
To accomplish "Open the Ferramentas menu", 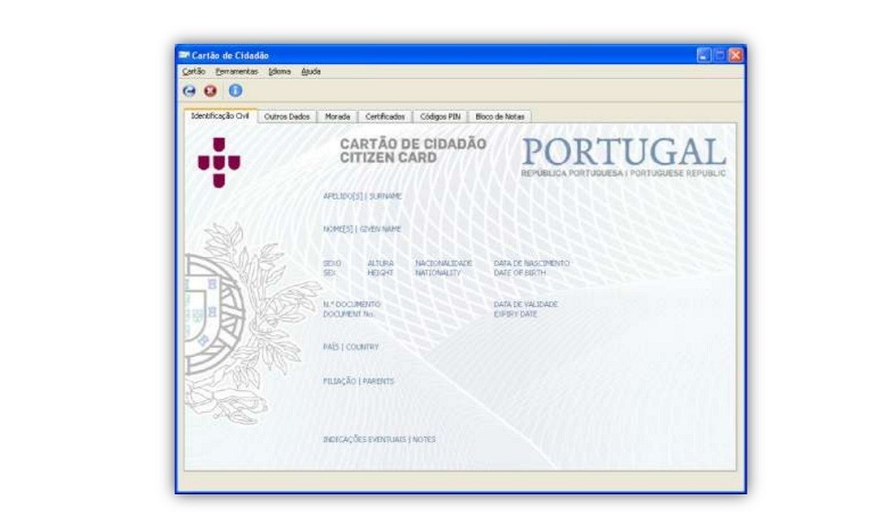I will pos(237,71).
